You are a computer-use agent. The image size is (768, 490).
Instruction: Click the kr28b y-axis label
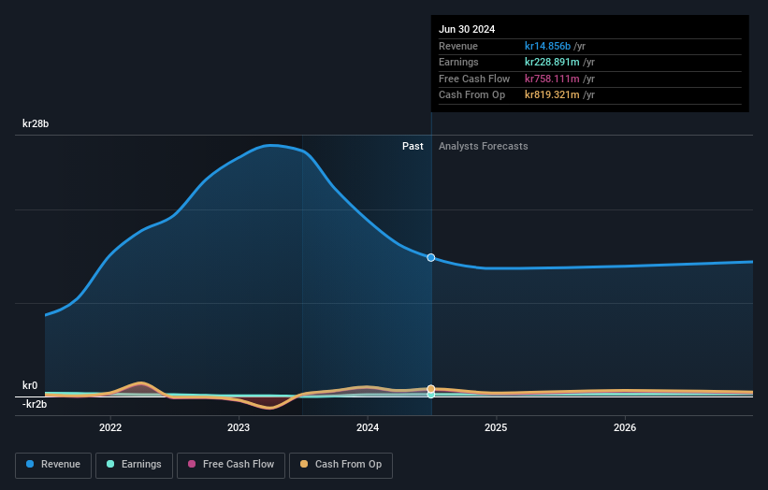36,123
